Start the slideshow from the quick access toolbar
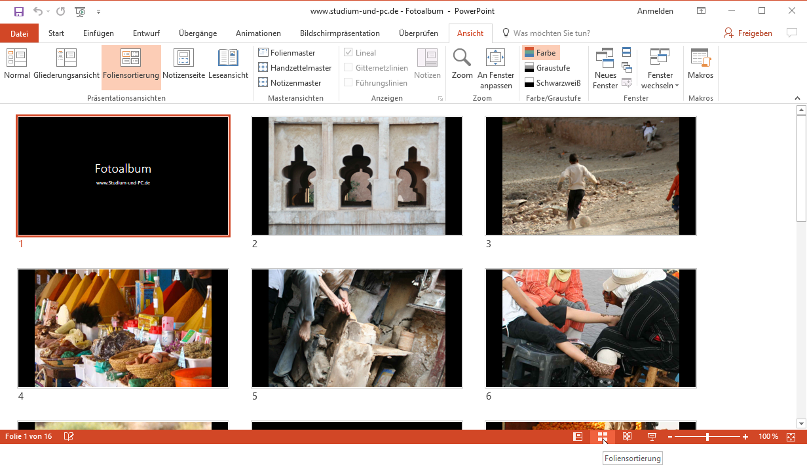The height and width of the screenshot is (465, 807). pos(80,11)
